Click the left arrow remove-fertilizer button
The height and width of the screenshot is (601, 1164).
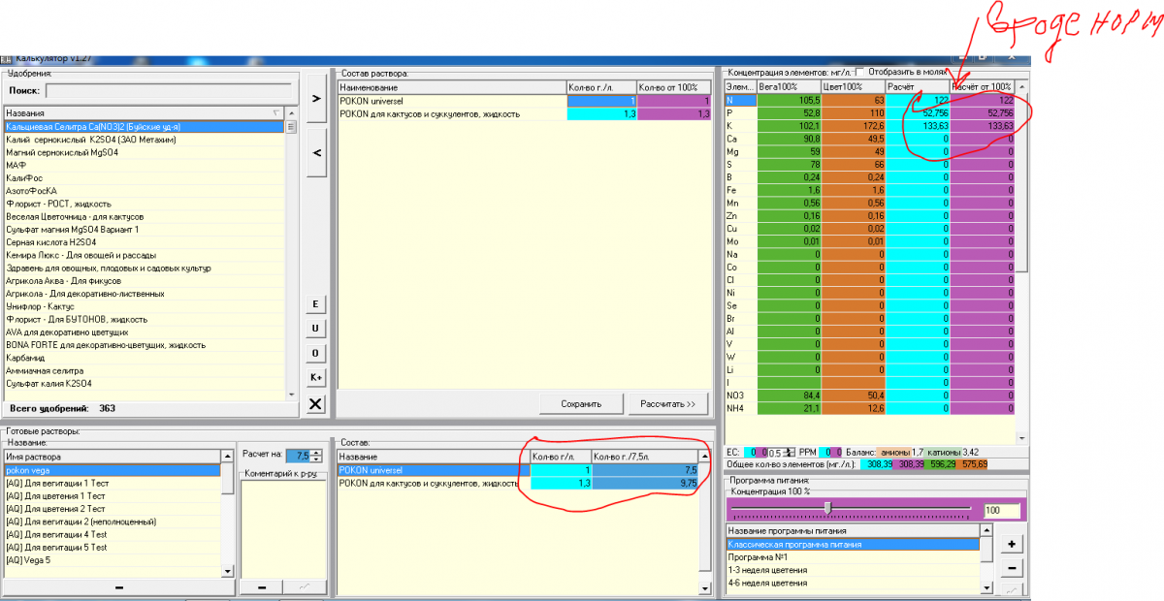[x=315, y=153]
